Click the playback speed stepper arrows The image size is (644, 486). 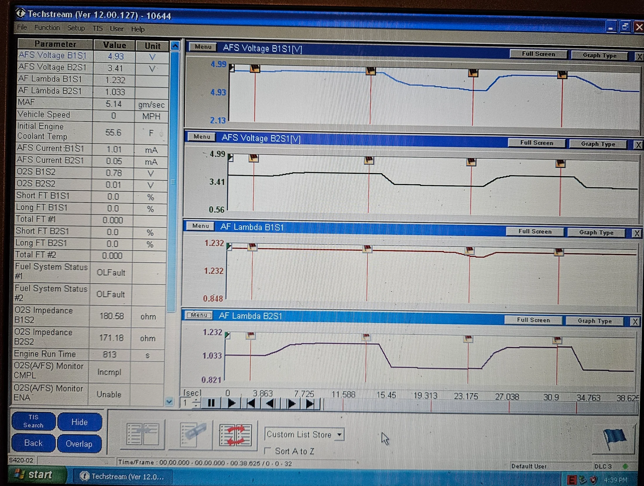click(x=196, y=403)
